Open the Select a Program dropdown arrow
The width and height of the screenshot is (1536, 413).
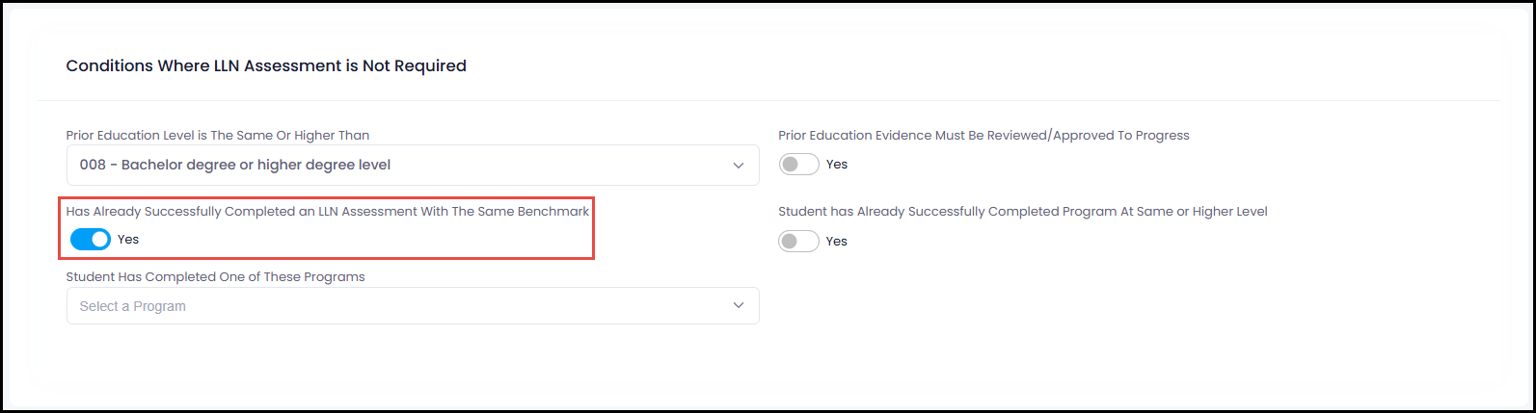tap(739, 306)
